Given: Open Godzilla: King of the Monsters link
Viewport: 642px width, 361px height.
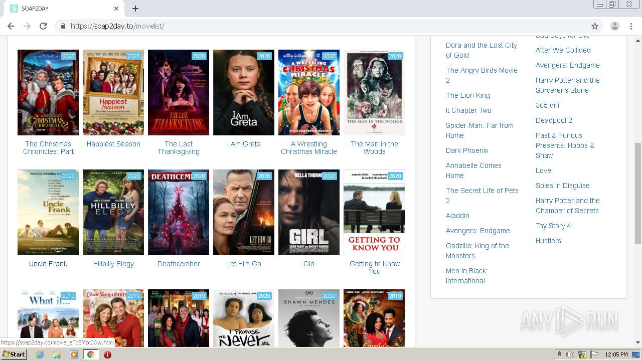Looking at the screenshot, I should [x=477, y=251].
